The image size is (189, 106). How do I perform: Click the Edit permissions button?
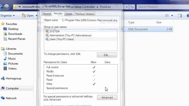click(107, 55)
